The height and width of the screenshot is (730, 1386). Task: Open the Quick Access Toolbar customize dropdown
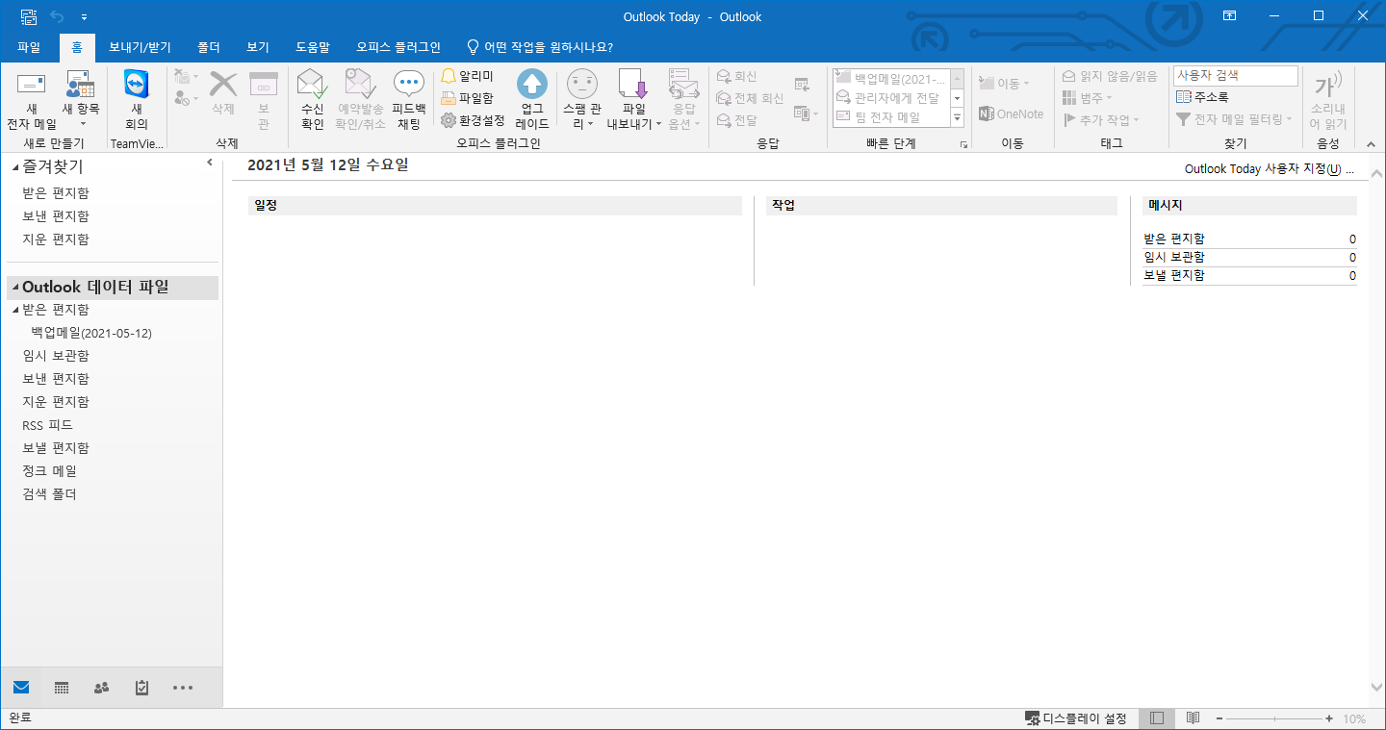click(x=84, y=17)
